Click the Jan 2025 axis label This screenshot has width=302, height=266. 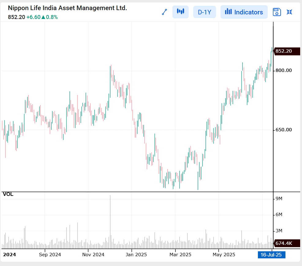[136, 255]
